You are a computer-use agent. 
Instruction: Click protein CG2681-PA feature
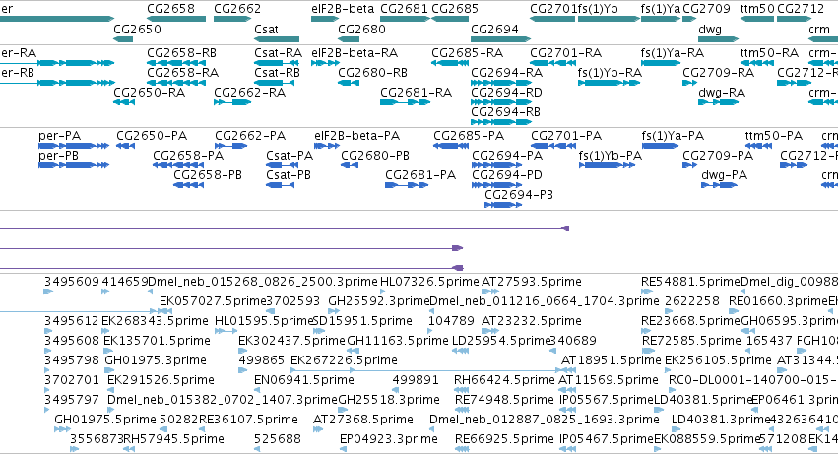(407, 185)
